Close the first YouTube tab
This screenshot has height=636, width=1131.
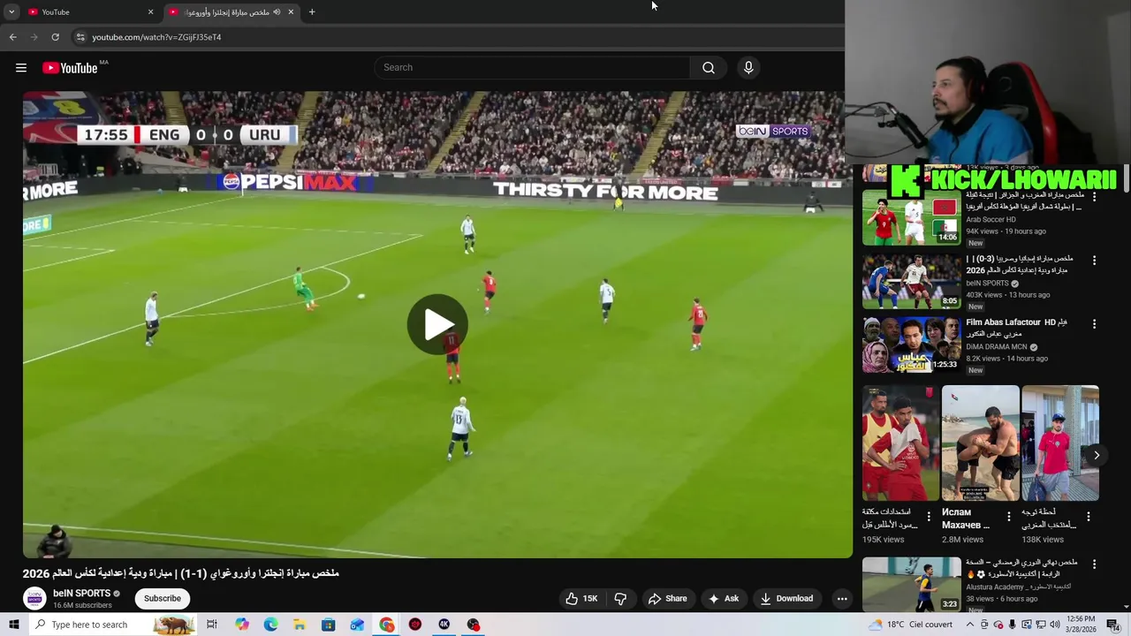click(x=150, y=12)
